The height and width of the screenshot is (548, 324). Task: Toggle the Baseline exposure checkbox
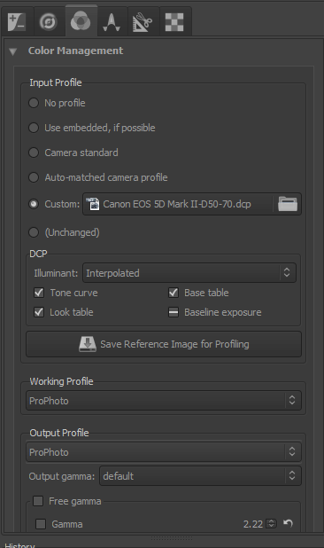click(174, 312)
